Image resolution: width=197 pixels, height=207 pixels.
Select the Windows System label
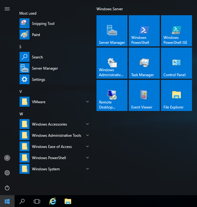click(x=46, y=169)
